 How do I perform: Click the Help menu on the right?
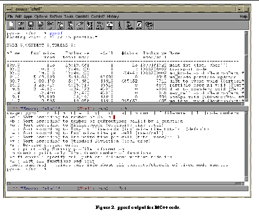click(243, 17)
